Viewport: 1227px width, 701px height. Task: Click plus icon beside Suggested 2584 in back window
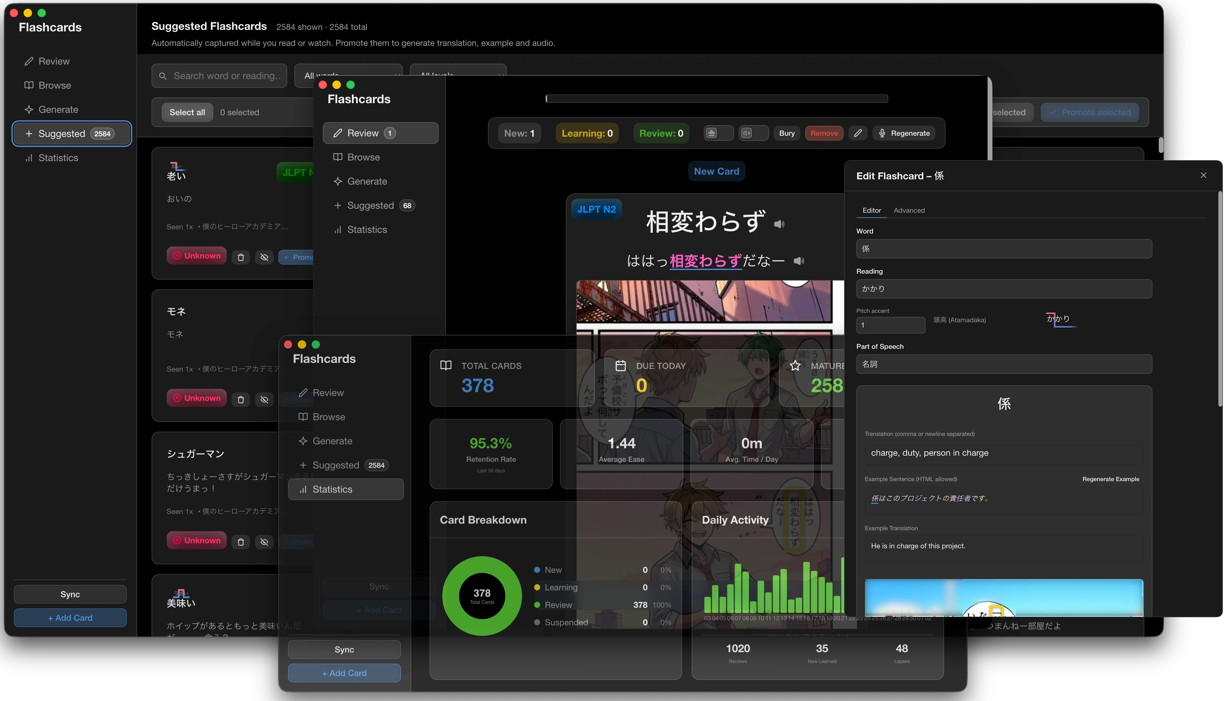click(x=29, y=133)
